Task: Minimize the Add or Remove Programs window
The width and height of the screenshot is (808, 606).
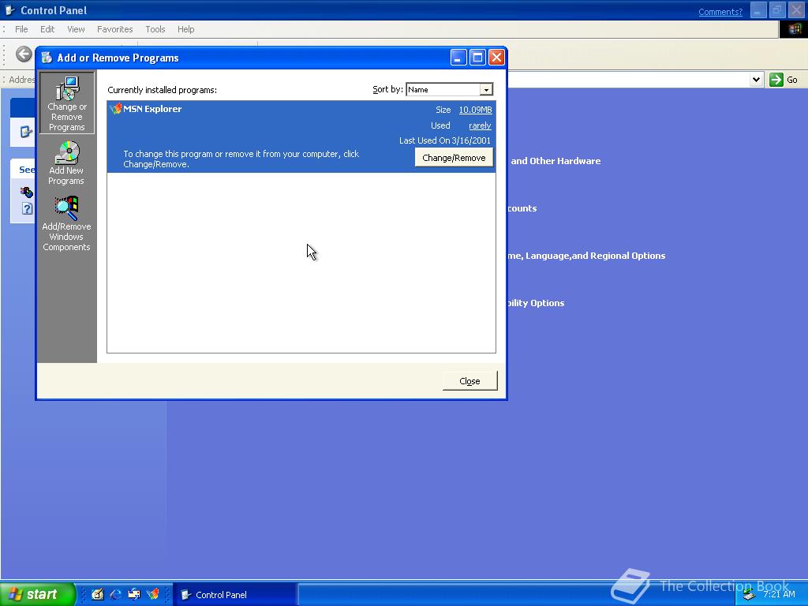Action: (x=458, y=57)
